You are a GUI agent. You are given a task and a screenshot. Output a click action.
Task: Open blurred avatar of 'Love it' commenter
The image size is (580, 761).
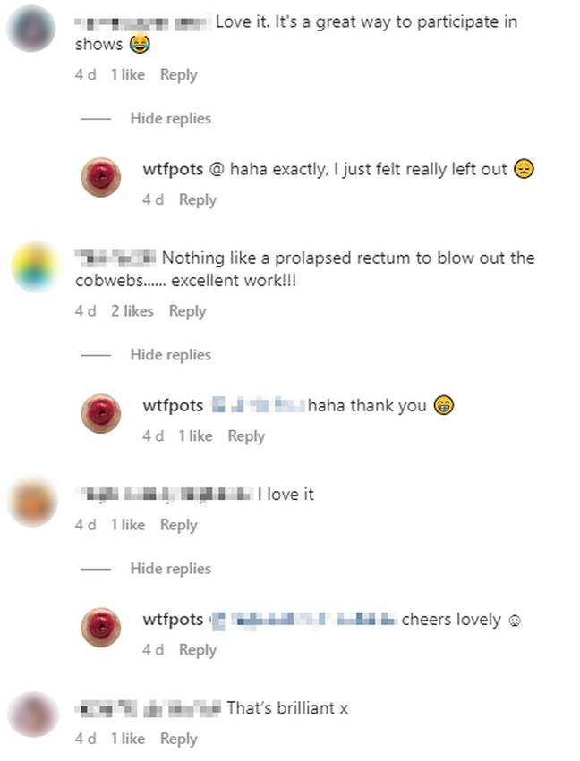pos(31,28)
